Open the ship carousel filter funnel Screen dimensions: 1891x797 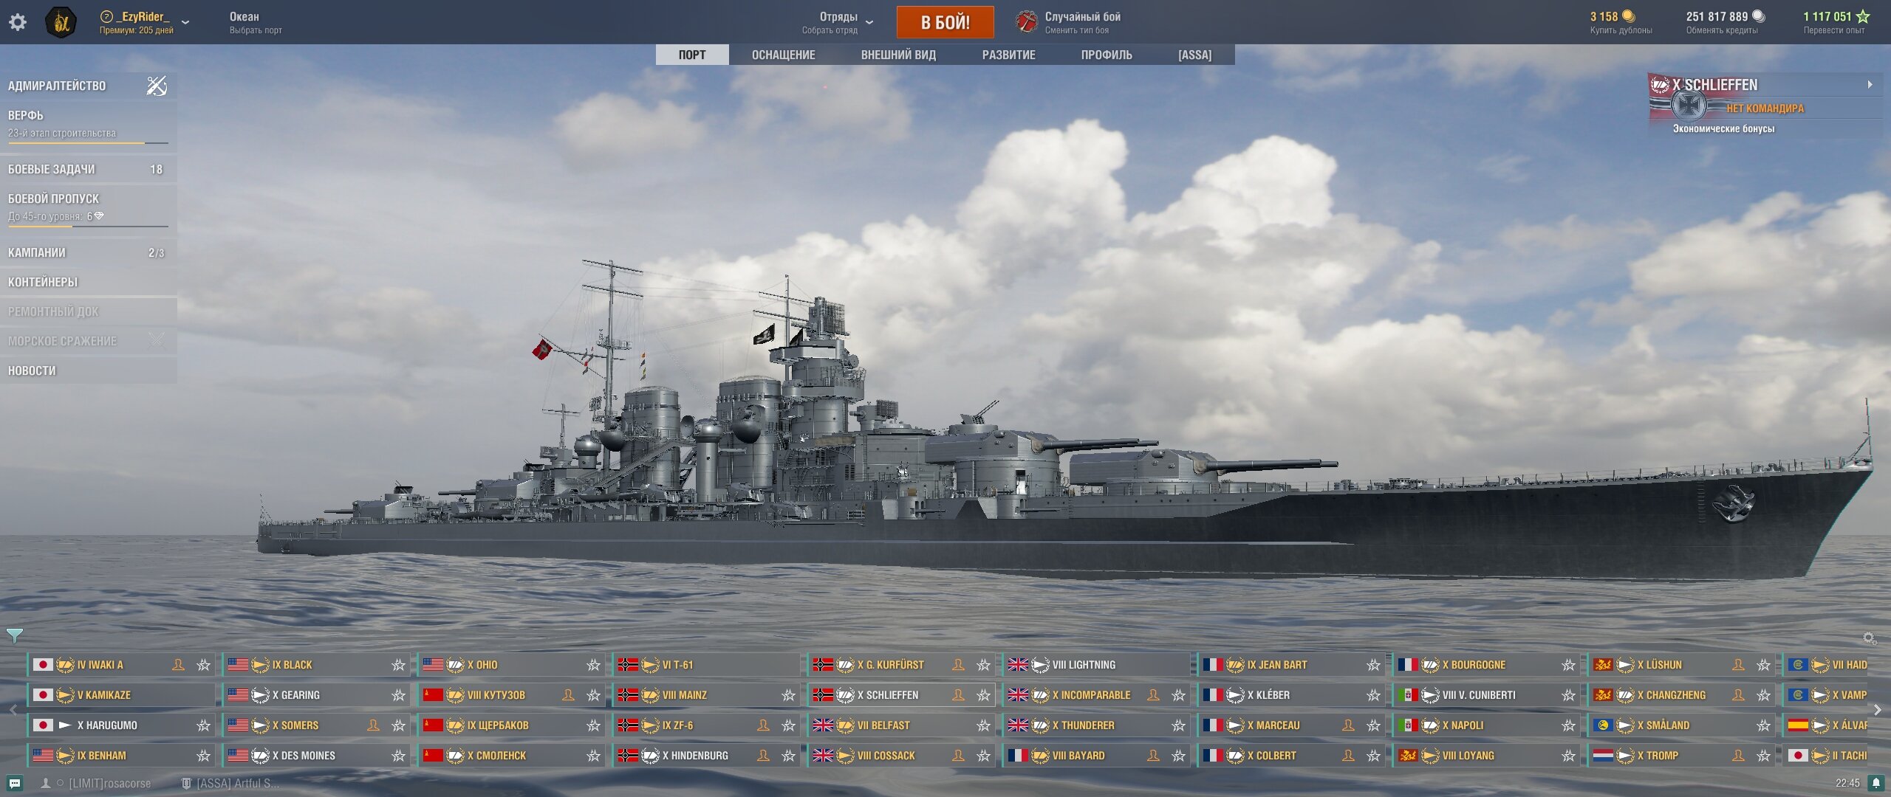[x=14, y=635]
